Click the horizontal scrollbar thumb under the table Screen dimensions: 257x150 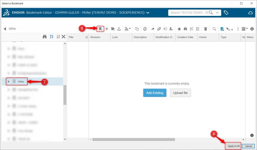click(134, 139)
